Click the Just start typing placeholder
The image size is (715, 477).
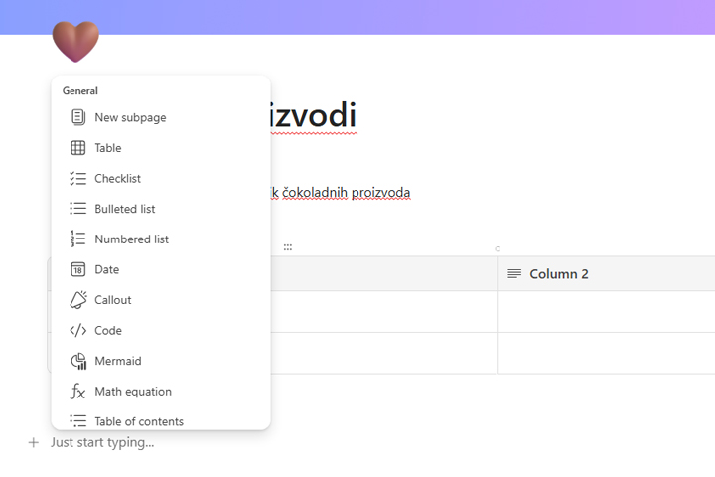(103, 442)
